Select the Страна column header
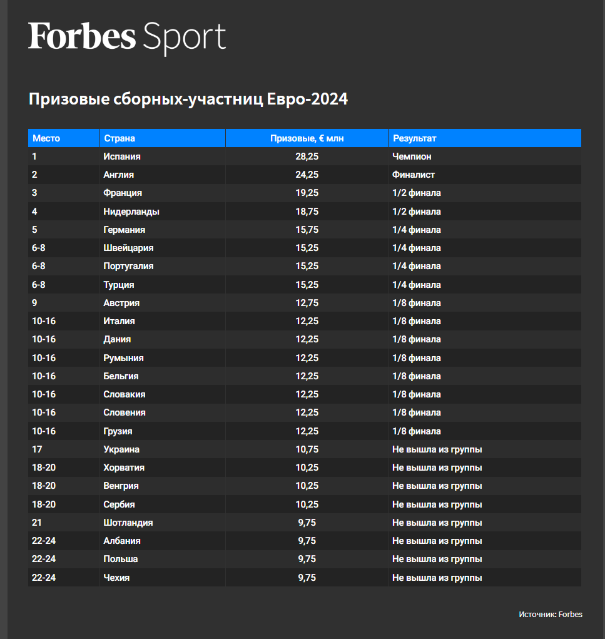Screen dimensions: 605x639 pos(163,138)
